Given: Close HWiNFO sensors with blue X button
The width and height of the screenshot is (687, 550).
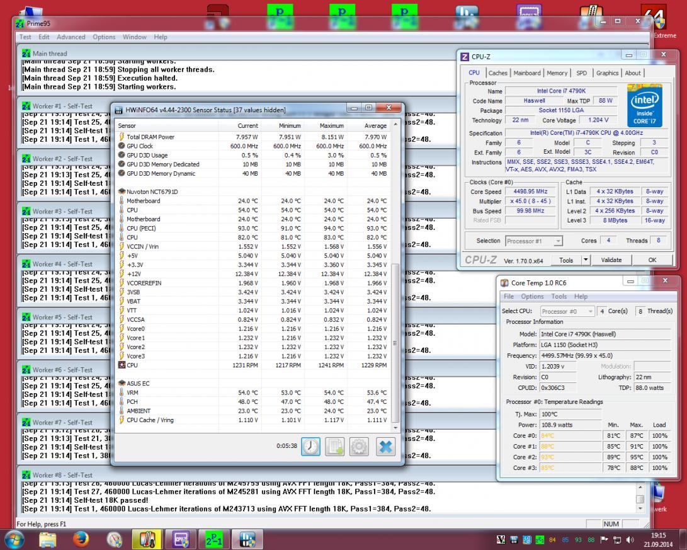Looking at the screenshot, I should click(x=385, y=447).
